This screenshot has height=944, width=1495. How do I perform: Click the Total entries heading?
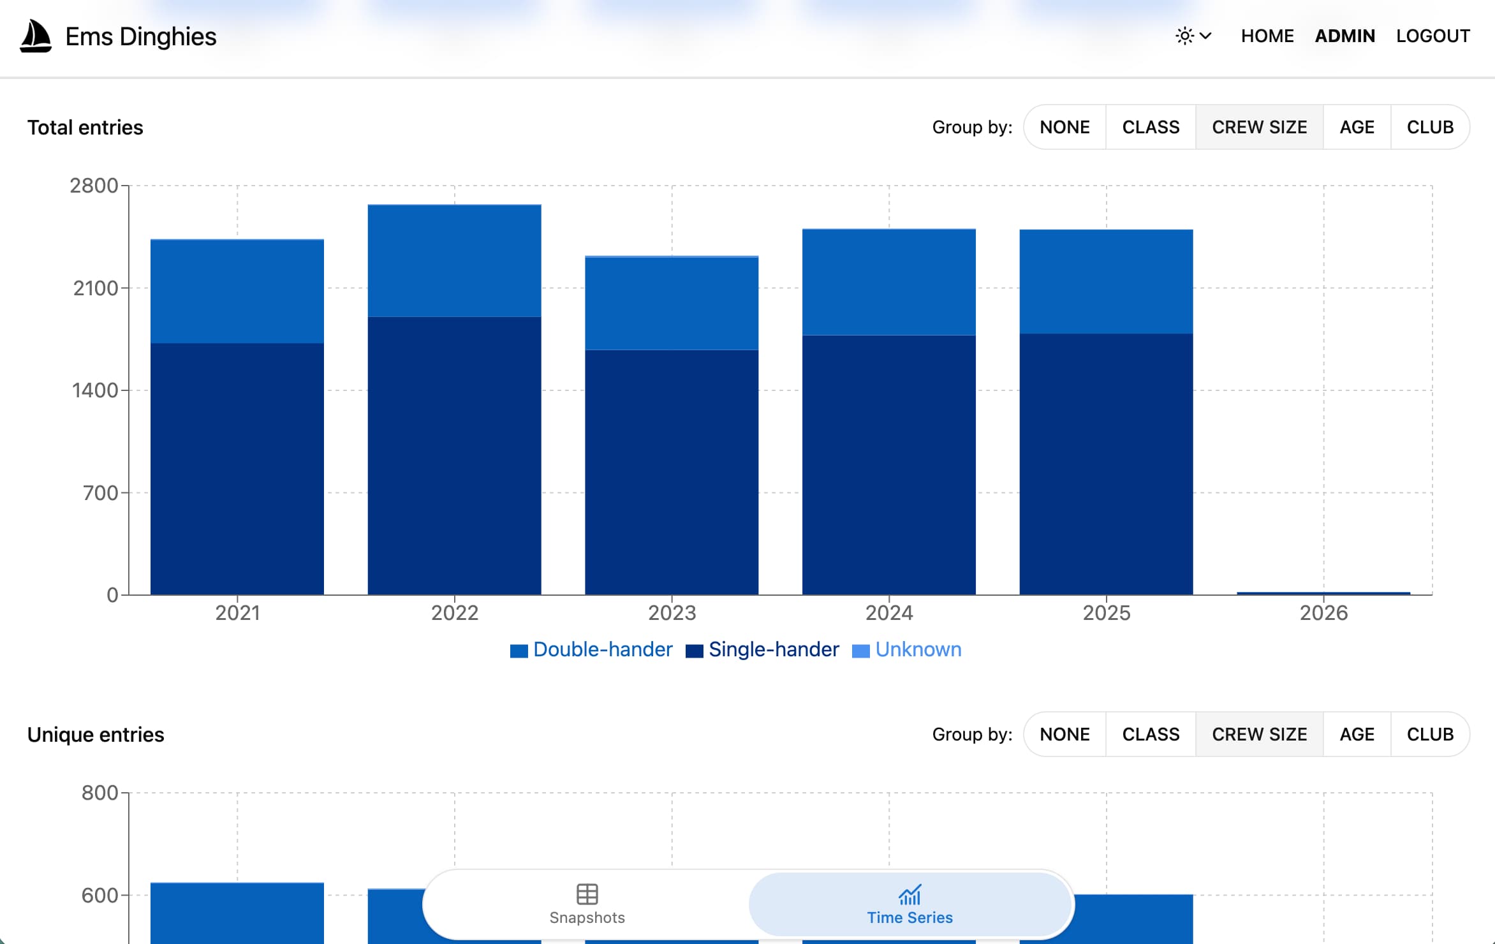pyautogui.click(x=85, y=128)
